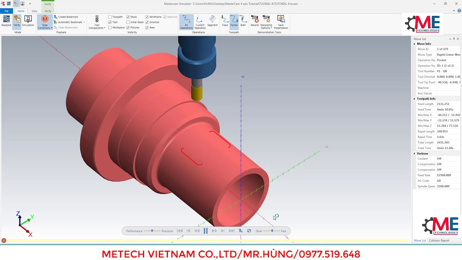Click the XYZ gnomon in viewport
The height and width of the screenshot is (260, 462).
(25, 224)
